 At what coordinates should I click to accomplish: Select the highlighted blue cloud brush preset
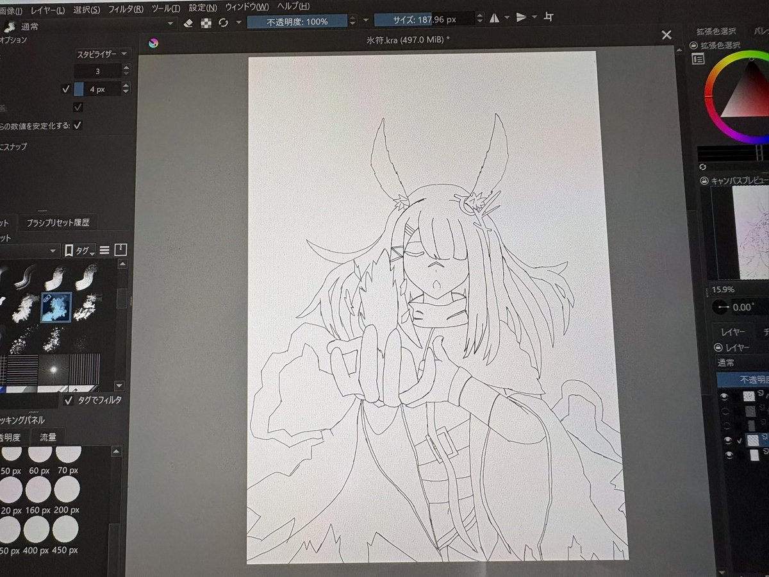pos(56,306)
